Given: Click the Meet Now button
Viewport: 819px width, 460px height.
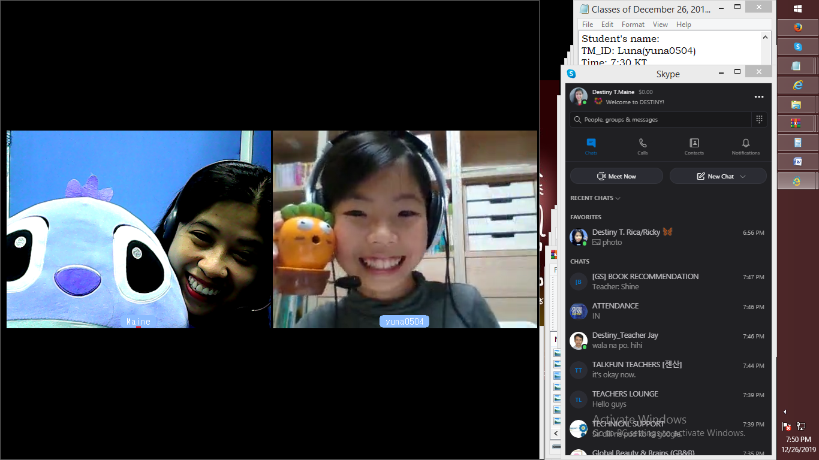Looking at the screenshot, I should [616, 176].
